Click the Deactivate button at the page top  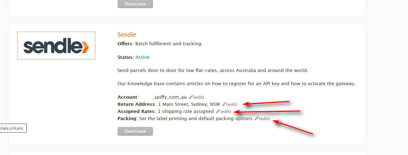click(x=135, y=4)
